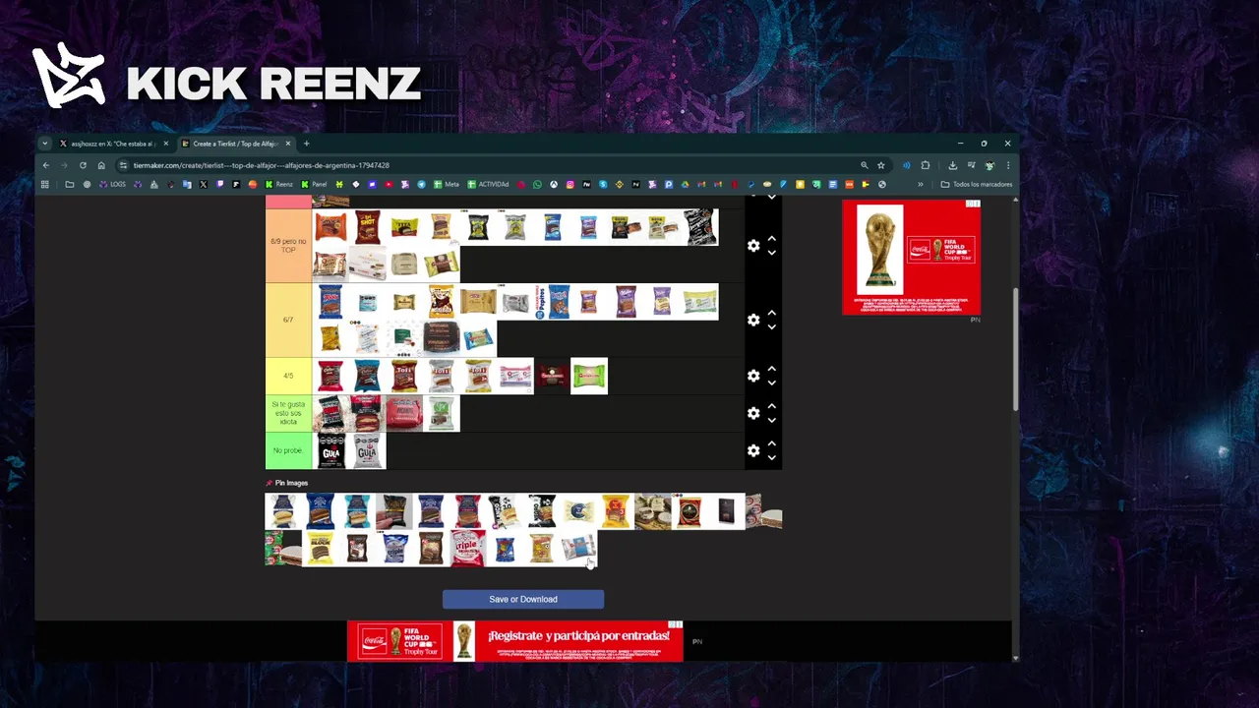
Task: Pick the black Gula alfajor thumbnail
Action: [x=331, y=450]
